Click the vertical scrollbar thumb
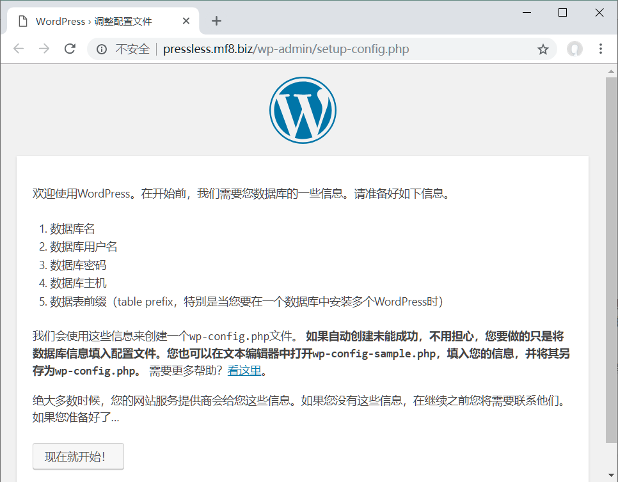Screen dimensions: 618x482 click(612, 260)
